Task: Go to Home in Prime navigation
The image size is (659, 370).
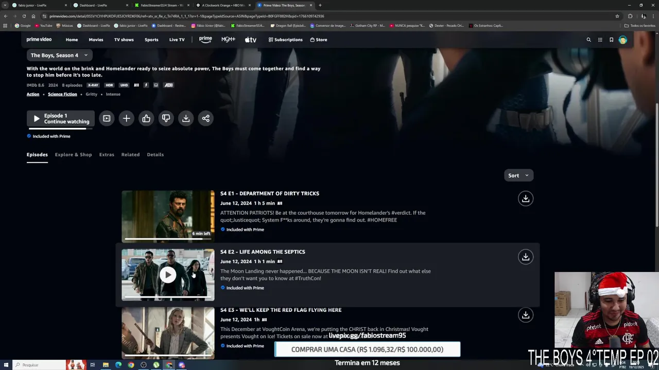Action: point(72,40)
